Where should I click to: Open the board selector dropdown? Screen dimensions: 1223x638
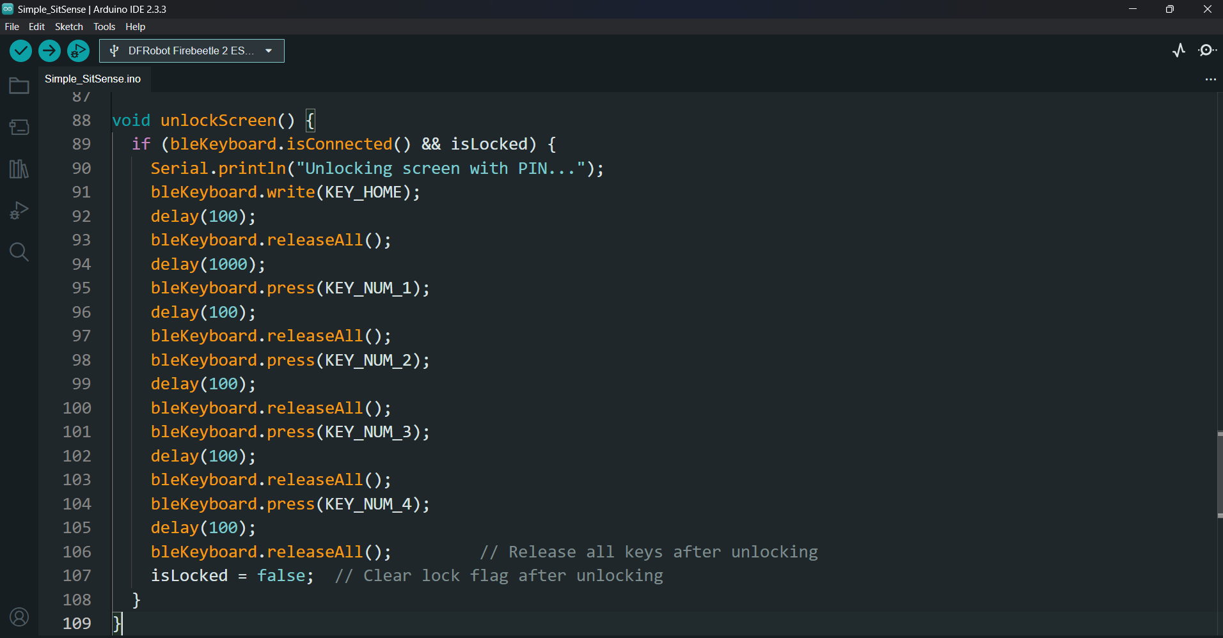pyautogui.click(x=192, y=51)
